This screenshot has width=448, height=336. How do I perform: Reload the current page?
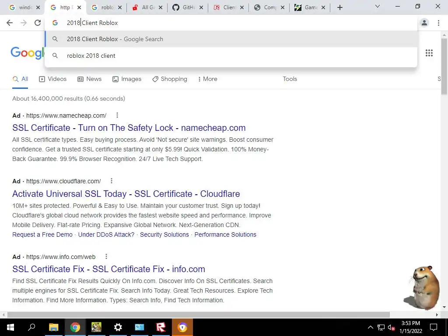click(38, 23)
